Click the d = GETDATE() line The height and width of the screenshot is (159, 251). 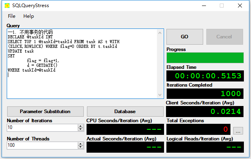click(42, 65)
